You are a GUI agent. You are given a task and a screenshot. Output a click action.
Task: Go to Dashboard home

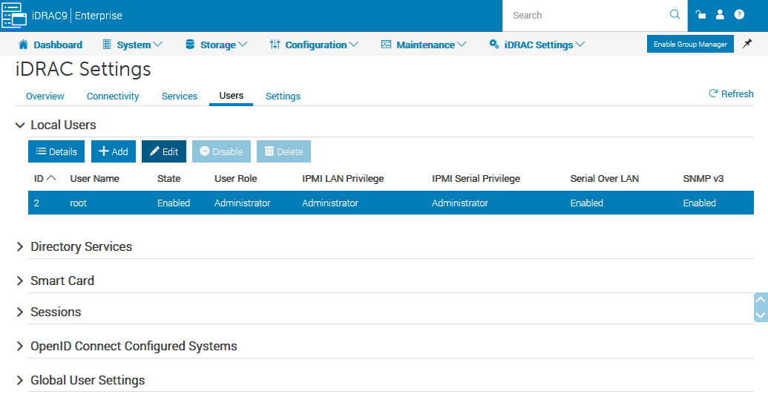click(x=50, y=45)
